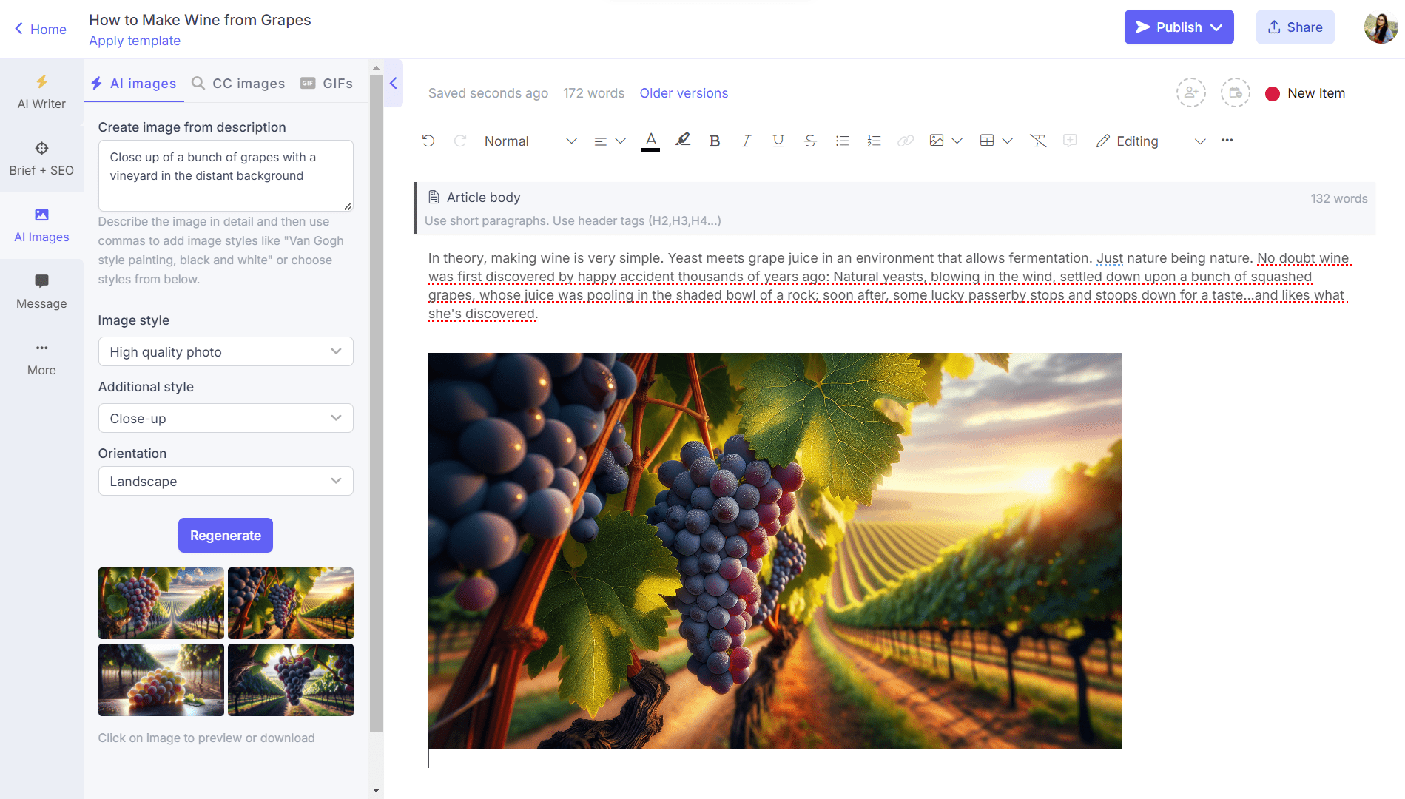The image size is (1405, 799).
Task: Click the Apply template link
Action: coord(135,41)
